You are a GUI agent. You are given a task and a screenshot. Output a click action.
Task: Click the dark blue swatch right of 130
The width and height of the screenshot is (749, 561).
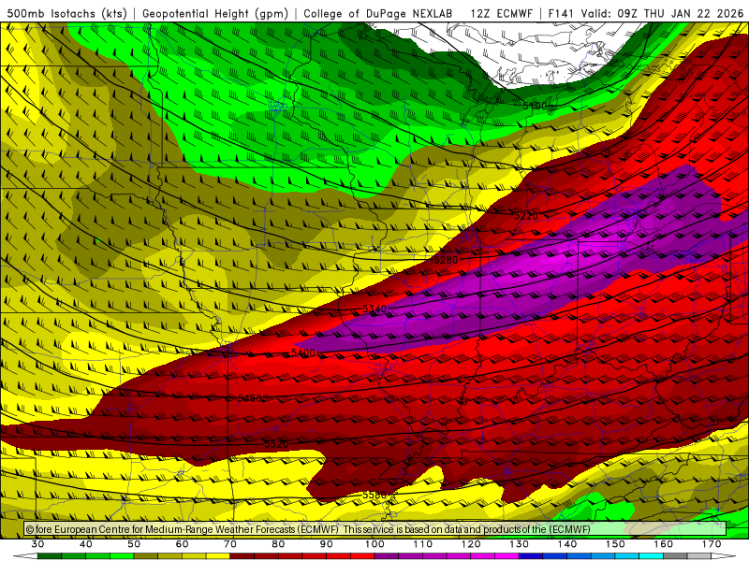tap(531, 556)
